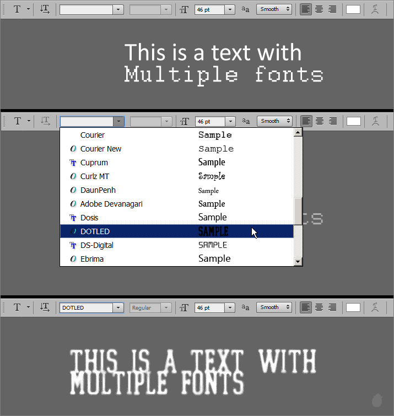Open the Smooth anti-aliasing dropdown in the top bar
The image size is (394, 416).
274,9
